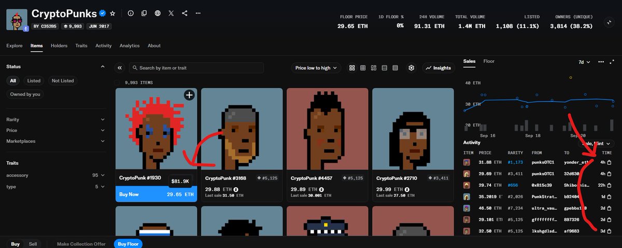This screenshot has width=622, height=248.
Task: Click Make Collection Offer
Action: pos(81,244)
